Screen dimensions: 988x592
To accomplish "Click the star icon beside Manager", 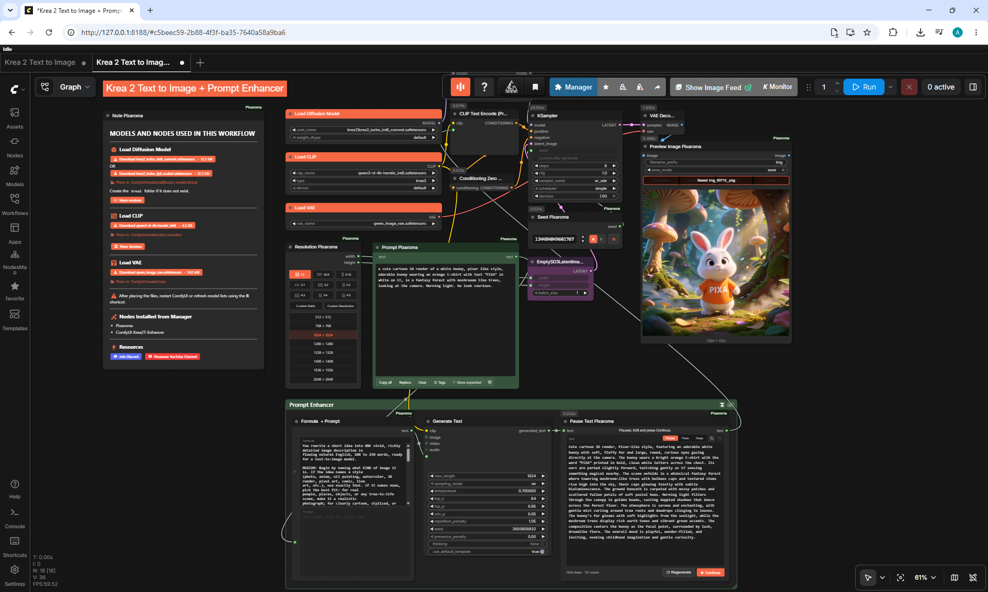I will click(606, 87).
